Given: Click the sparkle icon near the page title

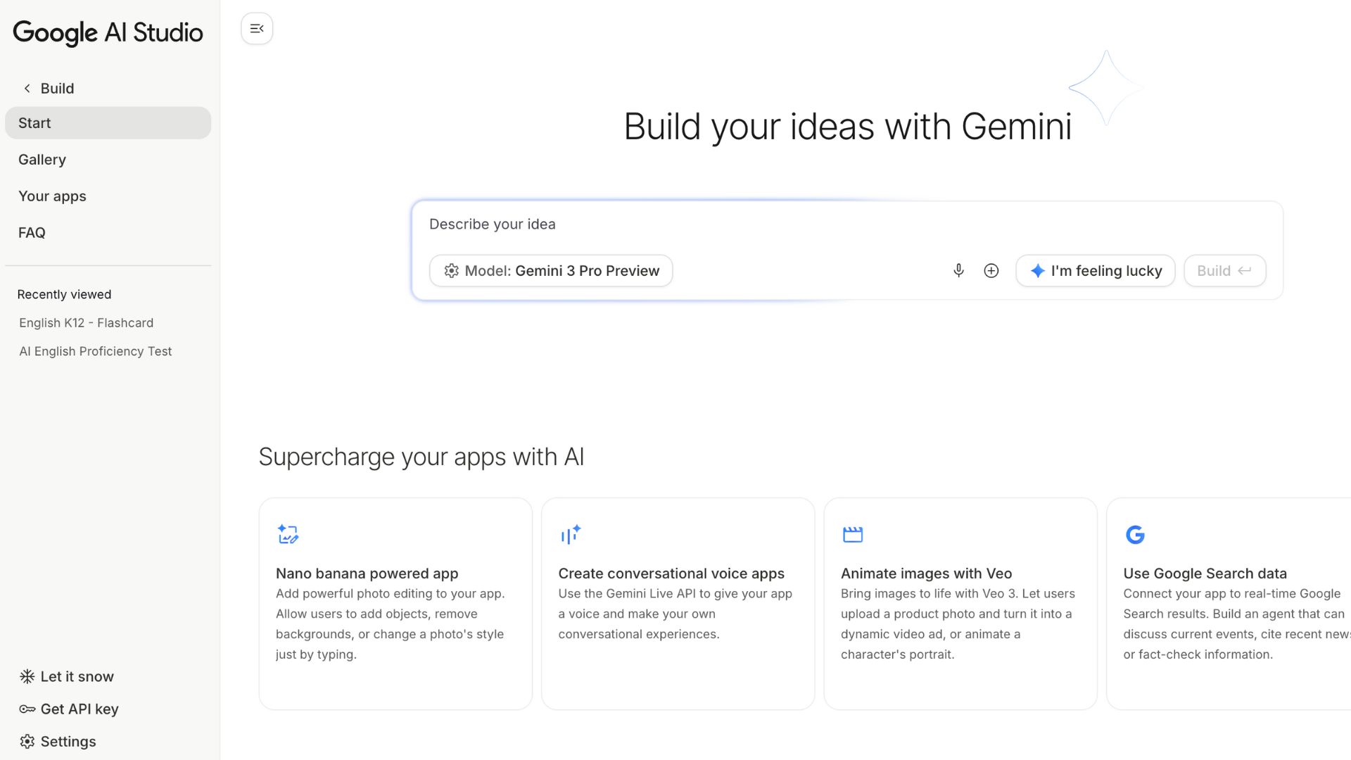Looking at the screenshot, I should pos(1106,87).
